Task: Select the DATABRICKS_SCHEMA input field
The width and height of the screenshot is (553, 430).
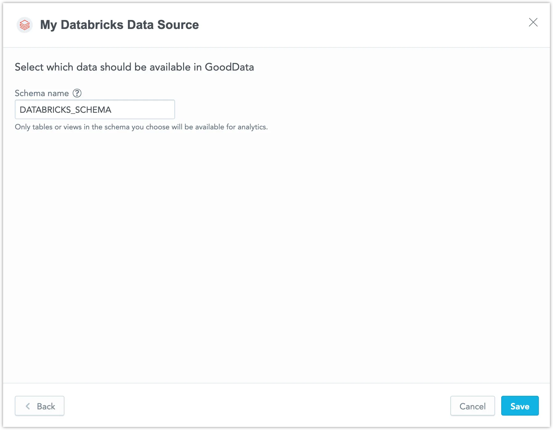Action: 95,109
